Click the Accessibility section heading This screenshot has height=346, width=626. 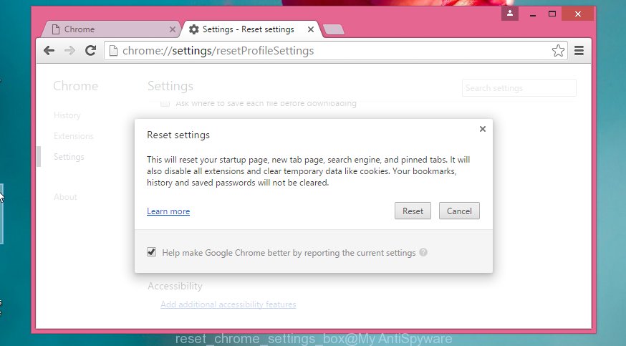click(175, 286)
